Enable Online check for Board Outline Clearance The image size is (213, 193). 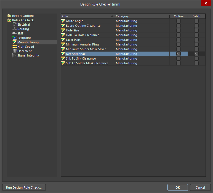(179, 26)
